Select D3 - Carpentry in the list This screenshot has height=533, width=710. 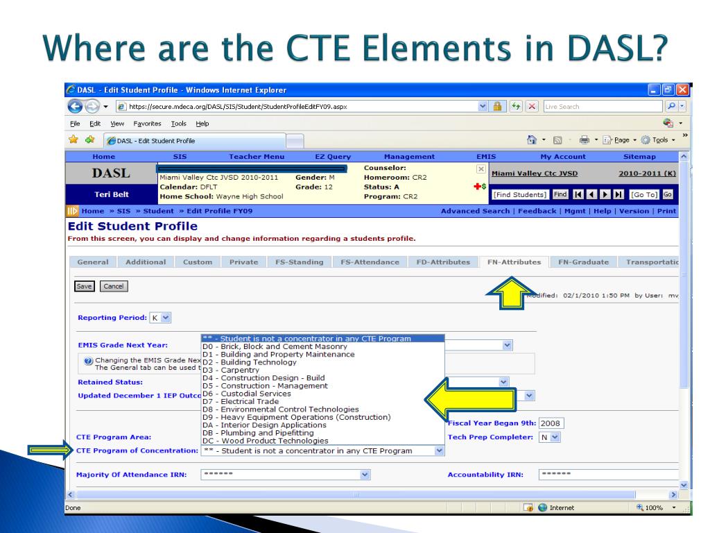click(x=322, y=370)
